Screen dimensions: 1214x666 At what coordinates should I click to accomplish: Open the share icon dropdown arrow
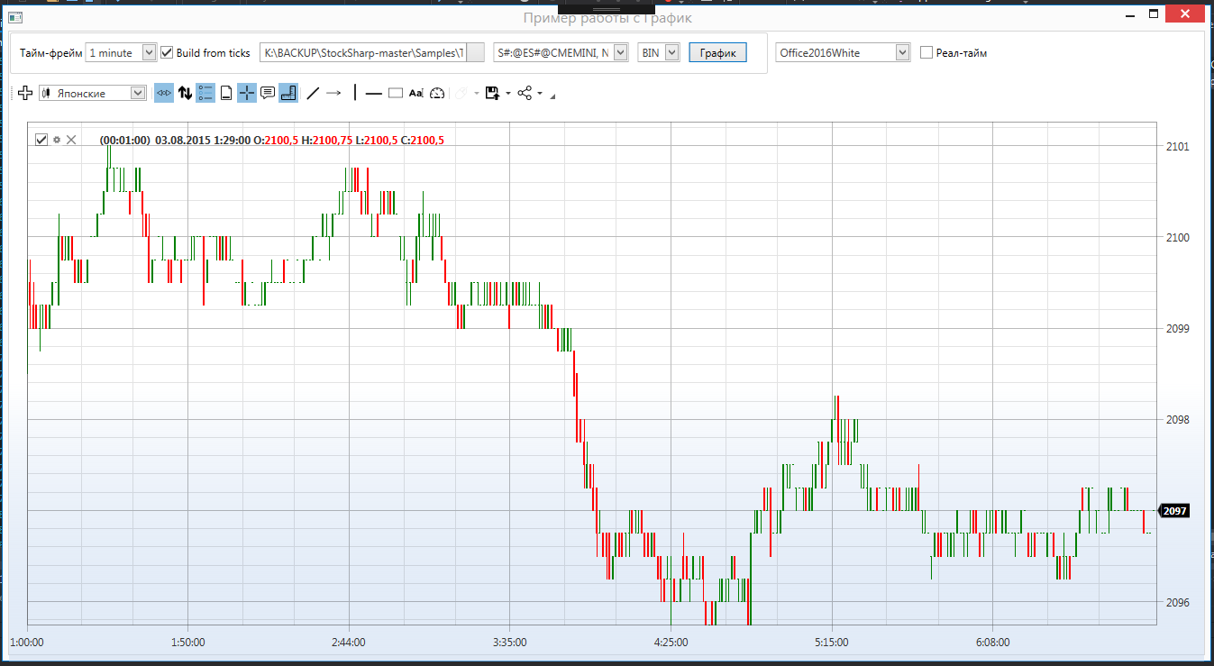540,93
